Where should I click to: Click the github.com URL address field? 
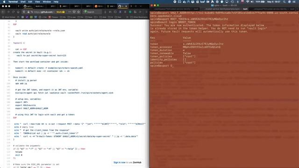[43, 12]
